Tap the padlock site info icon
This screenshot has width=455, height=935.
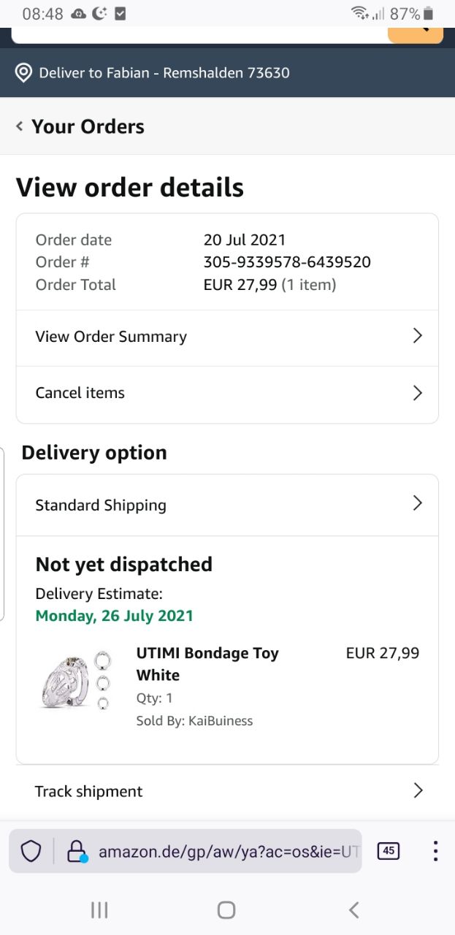[76, 851]
